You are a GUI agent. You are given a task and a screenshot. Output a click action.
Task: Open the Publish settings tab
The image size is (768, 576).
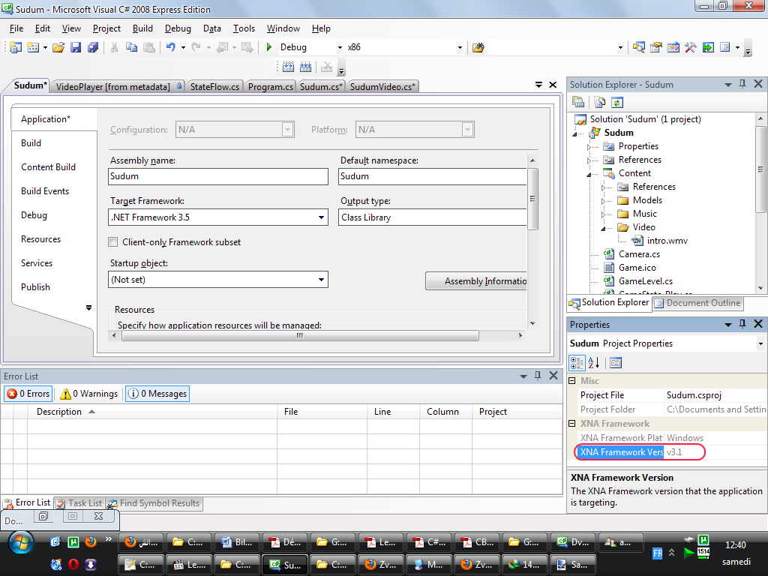[35, 287]
